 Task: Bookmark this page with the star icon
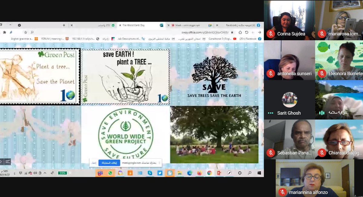(x=25, y=32)
